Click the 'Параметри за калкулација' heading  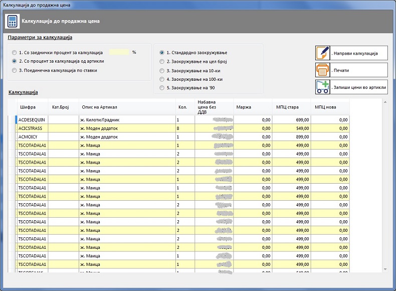click(x=40, y=38)
